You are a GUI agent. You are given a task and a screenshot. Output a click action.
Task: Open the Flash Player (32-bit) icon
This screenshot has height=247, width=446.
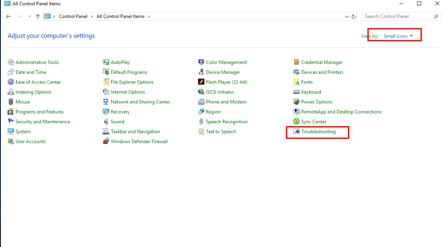202,82
